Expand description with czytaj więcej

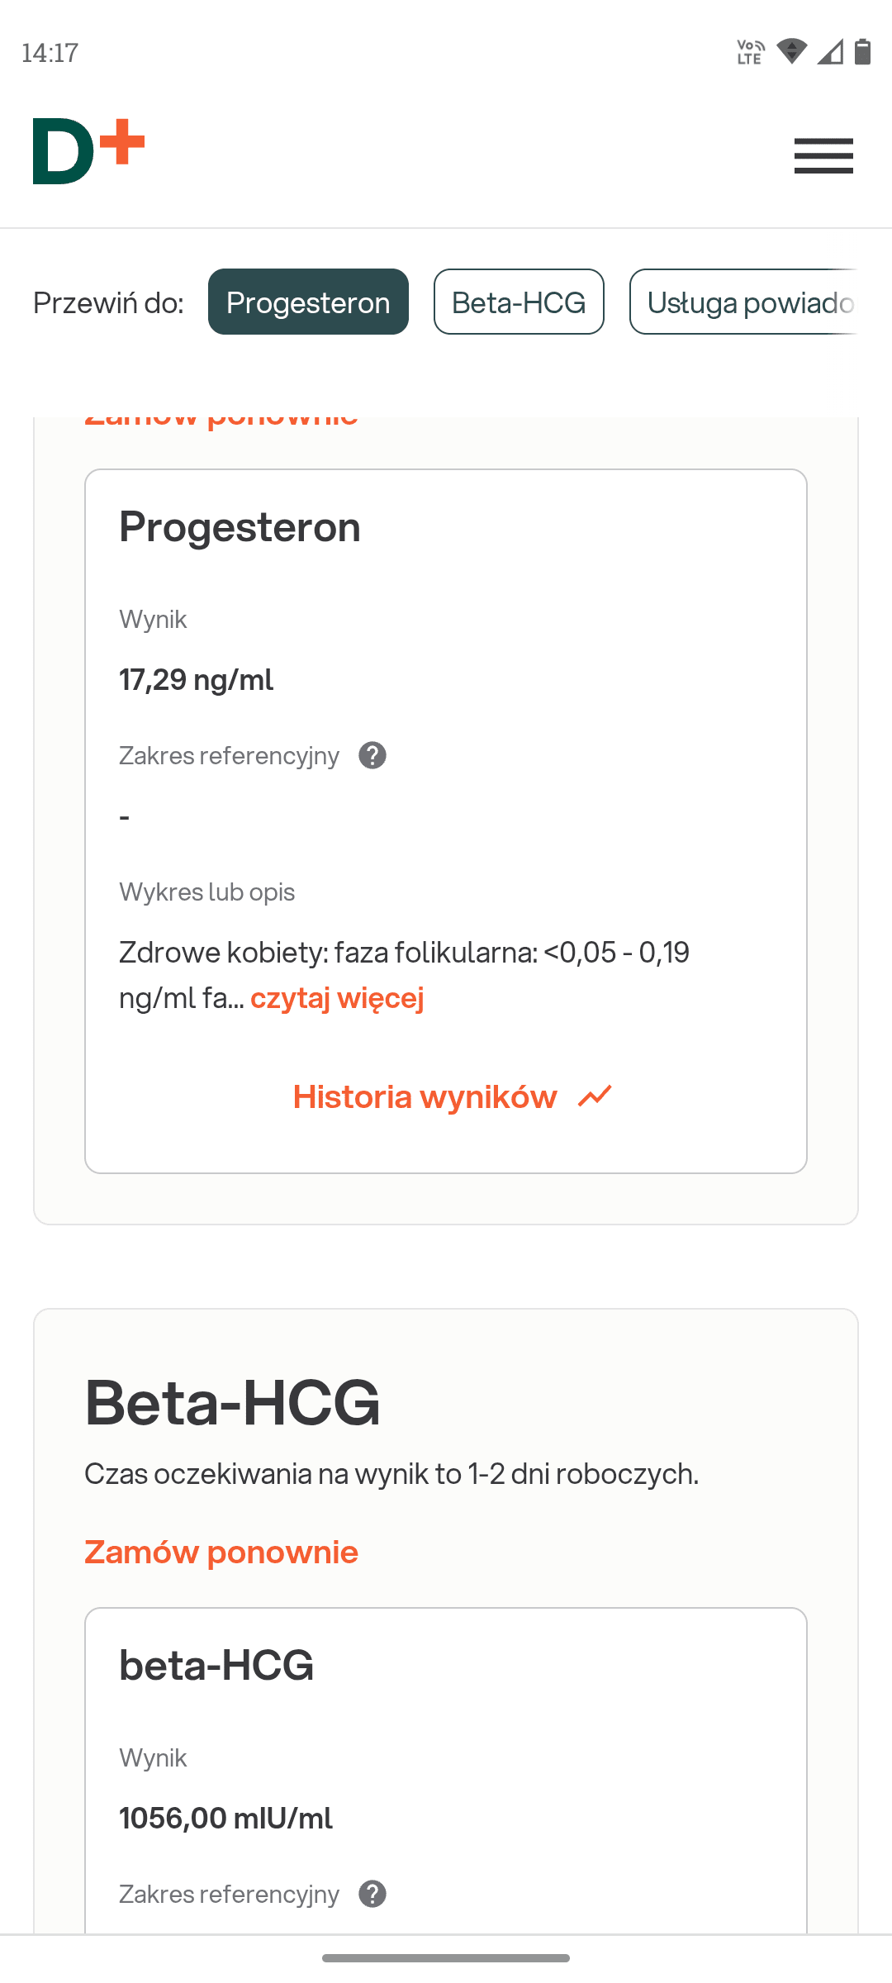pos(337,998)
